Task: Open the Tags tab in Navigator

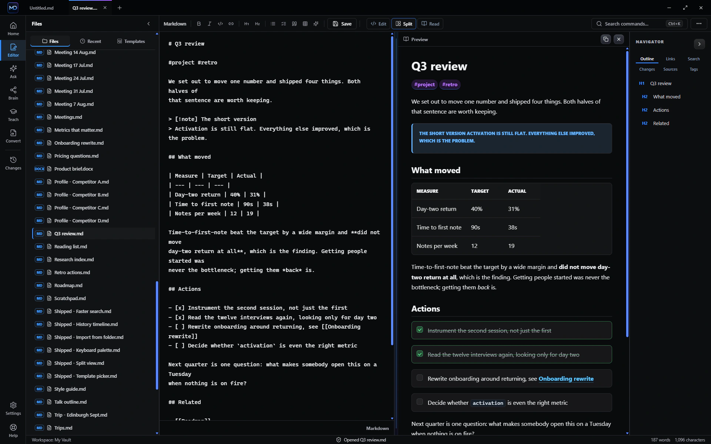Action: (694, 69)
